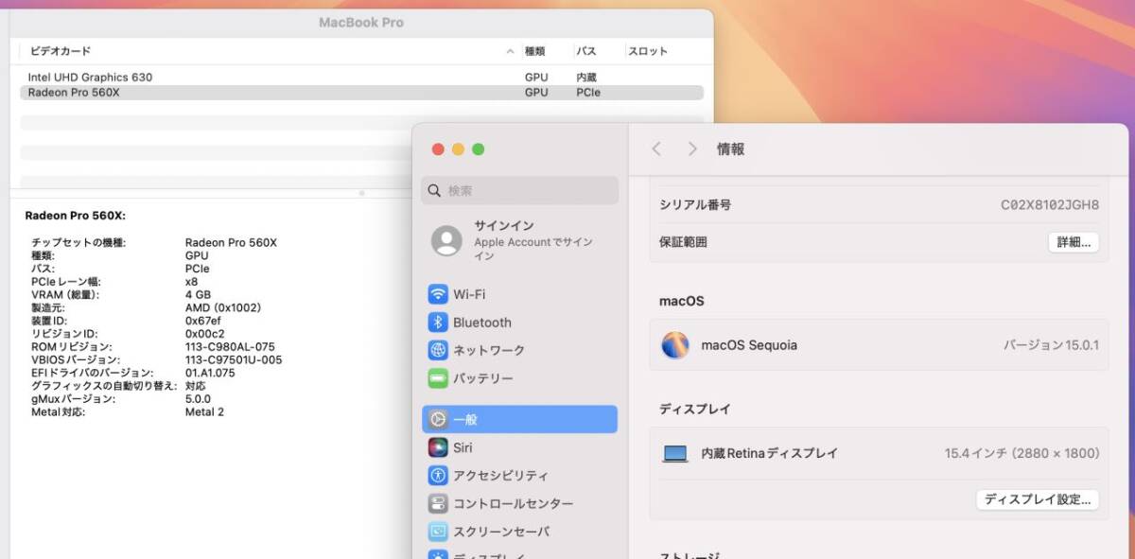Click the back chevron in settings
This screenshot has height=559, width=1135.
click(x=656, y=148)
